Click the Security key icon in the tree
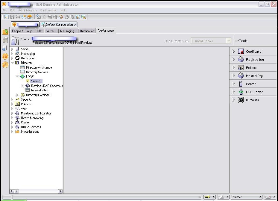 pyautogui.click(x=17, y=99)
